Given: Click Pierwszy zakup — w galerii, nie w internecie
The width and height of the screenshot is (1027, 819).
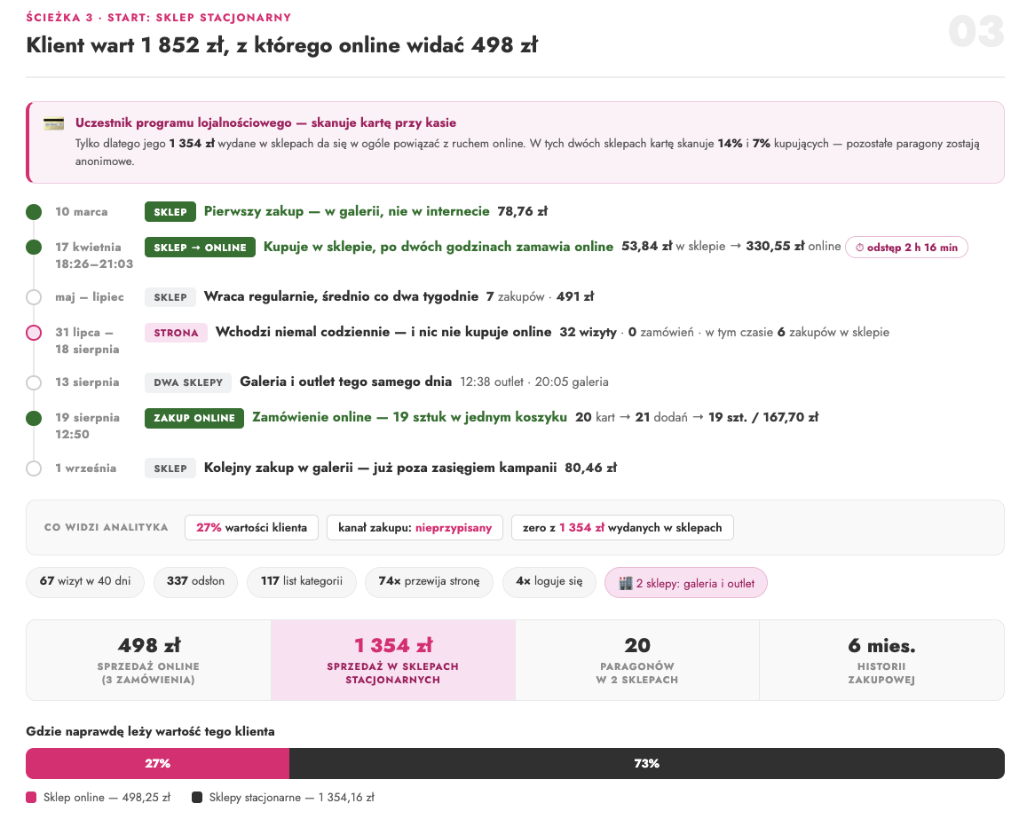Looking at the screenshot, I should coord(346,211).
